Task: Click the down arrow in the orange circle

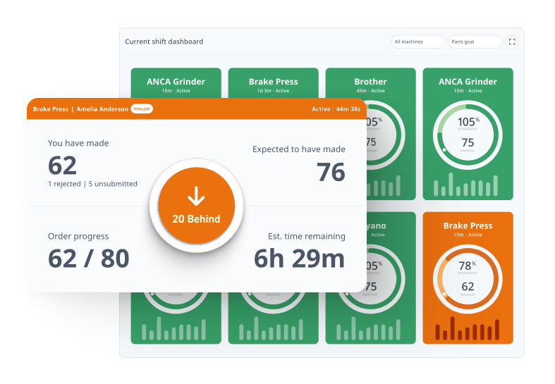Action: 196,197
